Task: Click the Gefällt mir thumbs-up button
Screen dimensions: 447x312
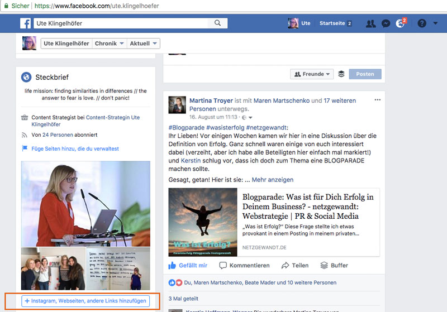Action: (188, 265)
